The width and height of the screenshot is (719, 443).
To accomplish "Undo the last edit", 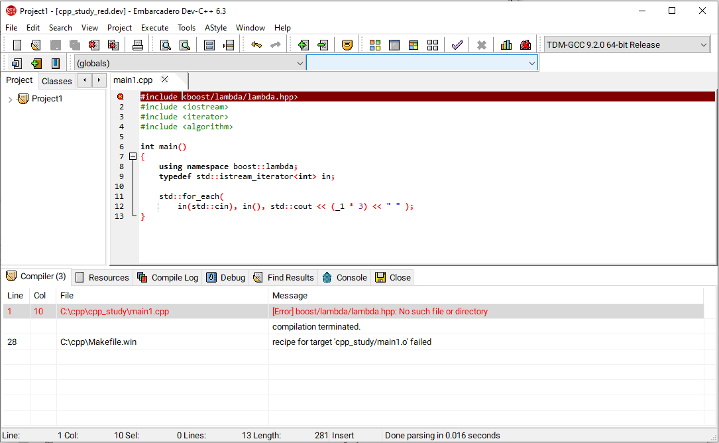I will [256, 45].
